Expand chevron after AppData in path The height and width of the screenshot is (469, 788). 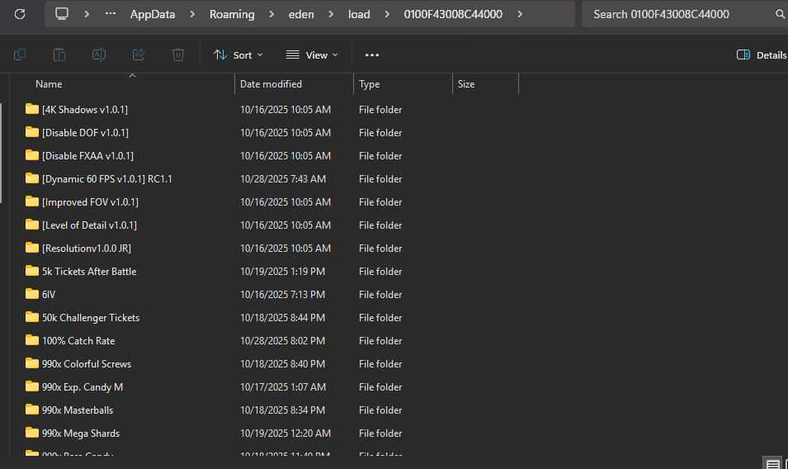pyautogui.click(x=192, y=14)
